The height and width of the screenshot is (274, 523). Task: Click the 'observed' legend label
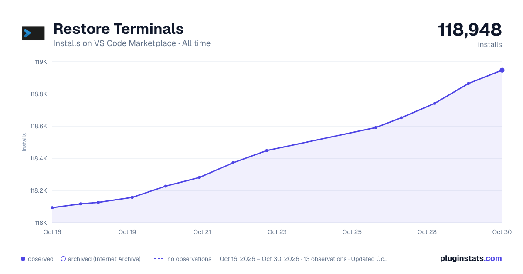[41, 259]
